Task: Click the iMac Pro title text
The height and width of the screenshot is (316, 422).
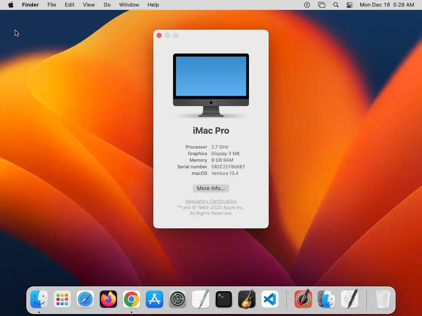Action: 211,130
